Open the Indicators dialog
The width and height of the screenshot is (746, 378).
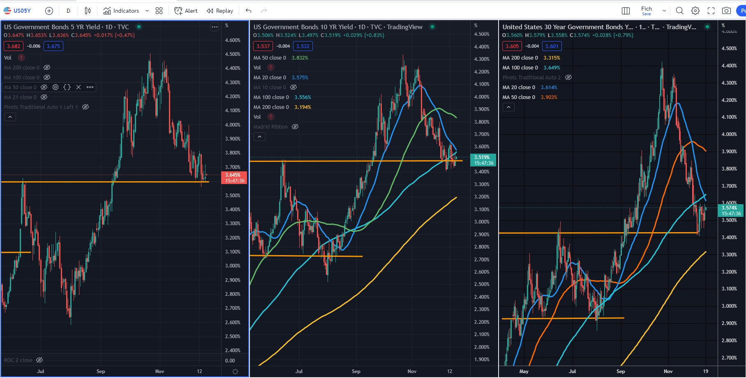coord(121,11)
